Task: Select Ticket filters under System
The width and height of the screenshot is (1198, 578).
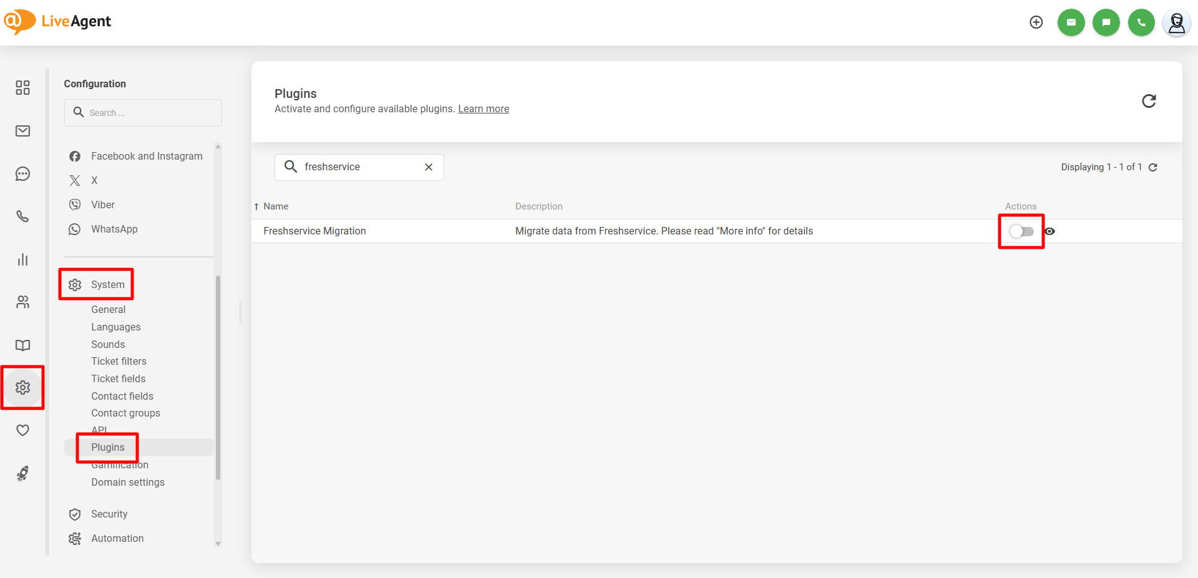Action: click(x=119, y=361)
